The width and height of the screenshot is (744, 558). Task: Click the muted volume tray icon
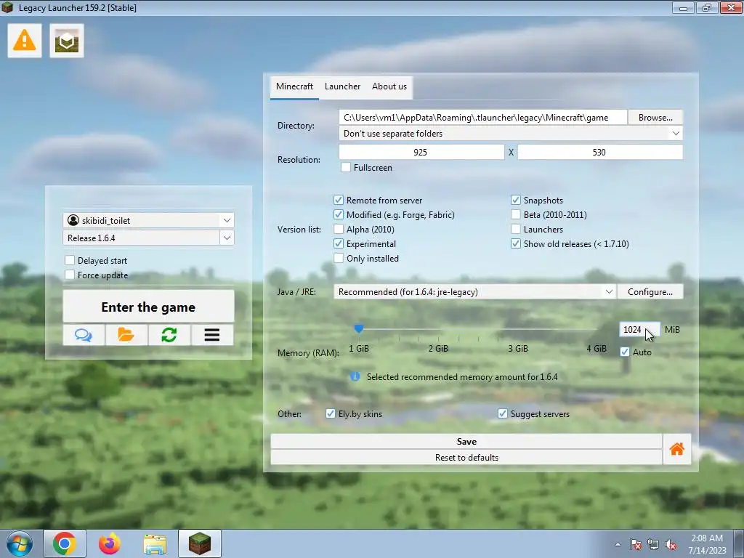pyautogui.click(x=671, y=545)
